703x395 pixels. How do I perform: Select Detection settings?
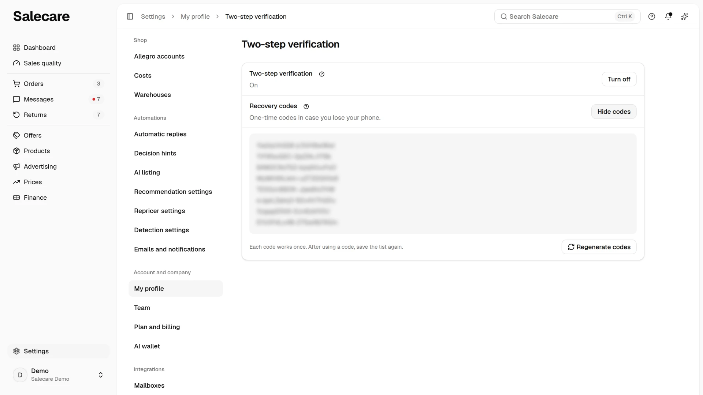click(x=176, y=230)
